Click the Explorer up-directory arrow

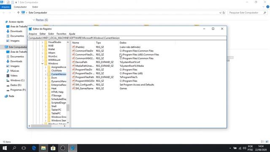coord(18,13)
